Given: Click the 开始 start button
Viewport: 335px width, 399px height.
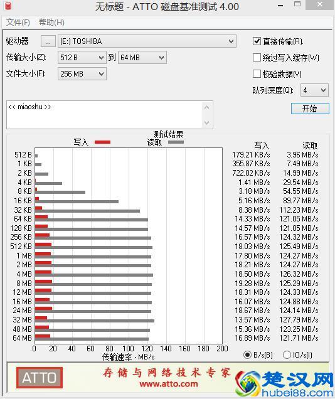Looking at the screenshot, I should click(x=310, y=109).
